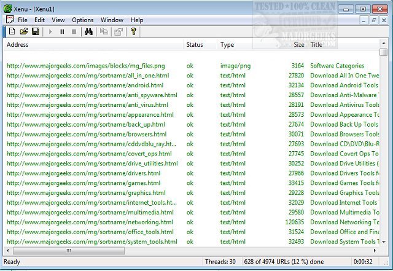Image resolution: width=393 pixels, height=271 pixels.
Task: Select the browsers.html URL row
Action: point(192,134)
